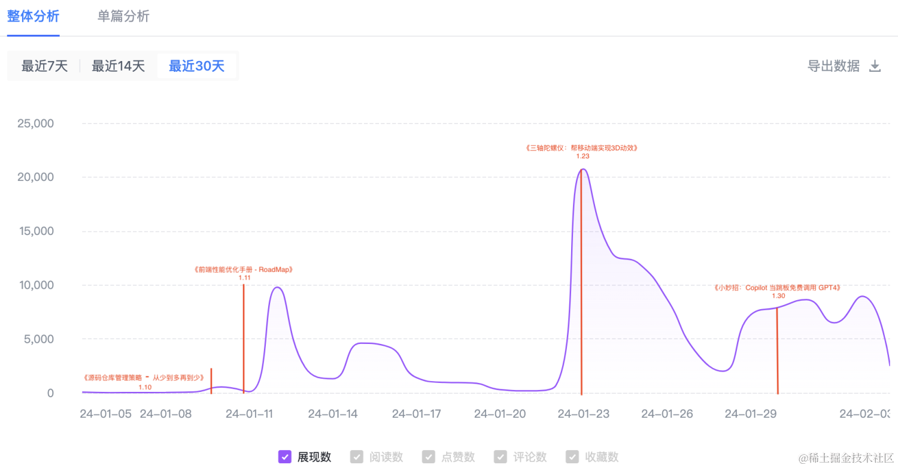Switch to the 整体分析 tab
The height and width of the screenshot is (468, 898).
[x=34, y=16]
